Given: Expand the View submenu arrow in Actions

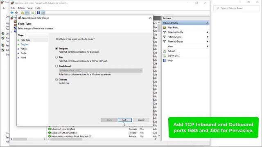Looking at the screenshot, I should click(207, 46).
